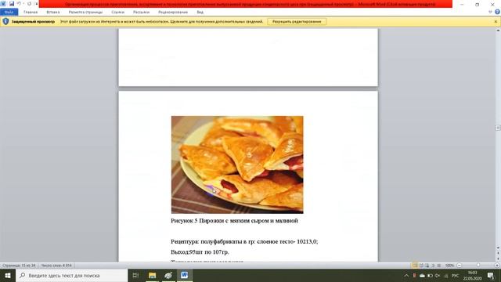Click the vertical scrollbar down arrow

(498, 248)
